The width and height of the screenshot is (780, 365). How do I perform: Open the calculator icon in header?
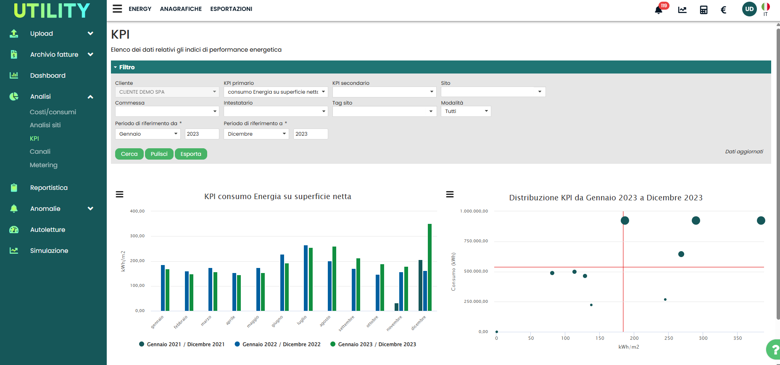click(704, 10)
